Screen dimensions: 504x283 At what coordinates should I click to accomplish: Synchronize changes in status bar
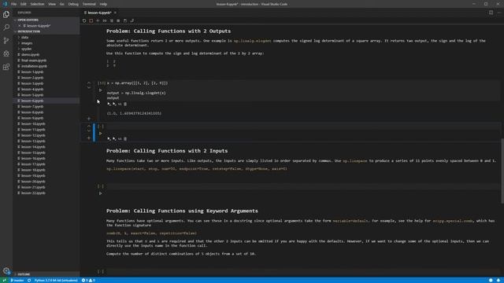(29, 280)
